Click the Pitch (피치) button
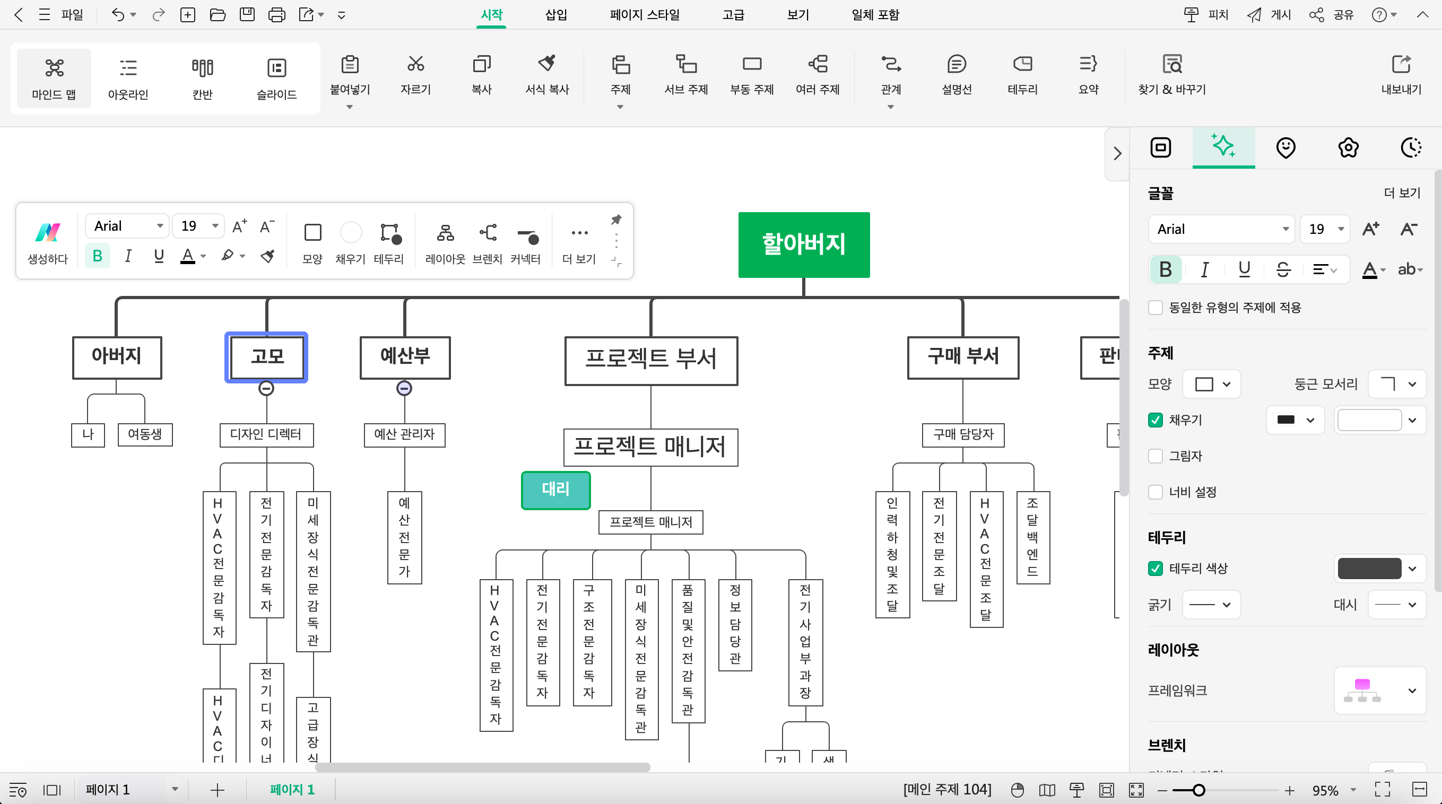The width and height of the screenshot is (1442, 804). point(1206,14)
